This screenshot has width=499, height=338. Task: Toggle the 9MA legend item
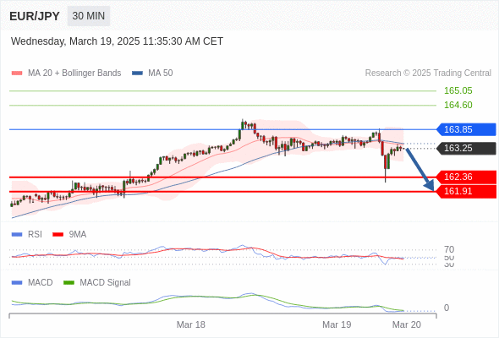coord(69,234)
